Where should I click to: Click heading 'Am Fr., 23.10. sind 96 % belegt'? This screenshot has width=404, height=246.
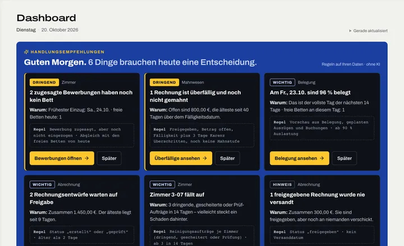point(310,92)
